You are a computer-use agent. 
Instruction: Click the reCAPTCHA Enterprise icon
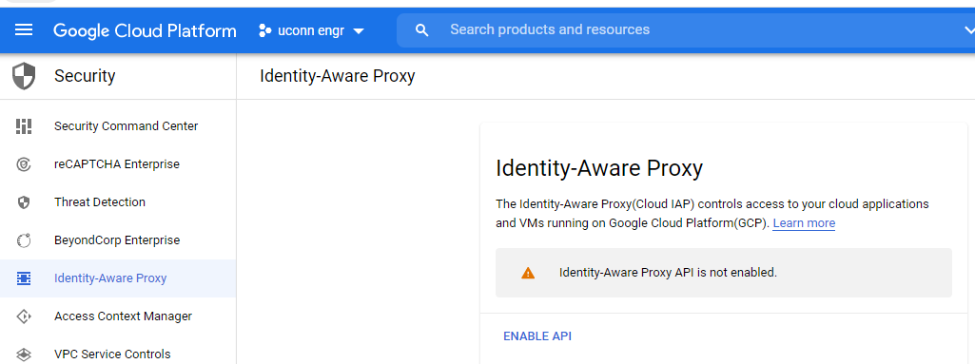coord(24,164)
